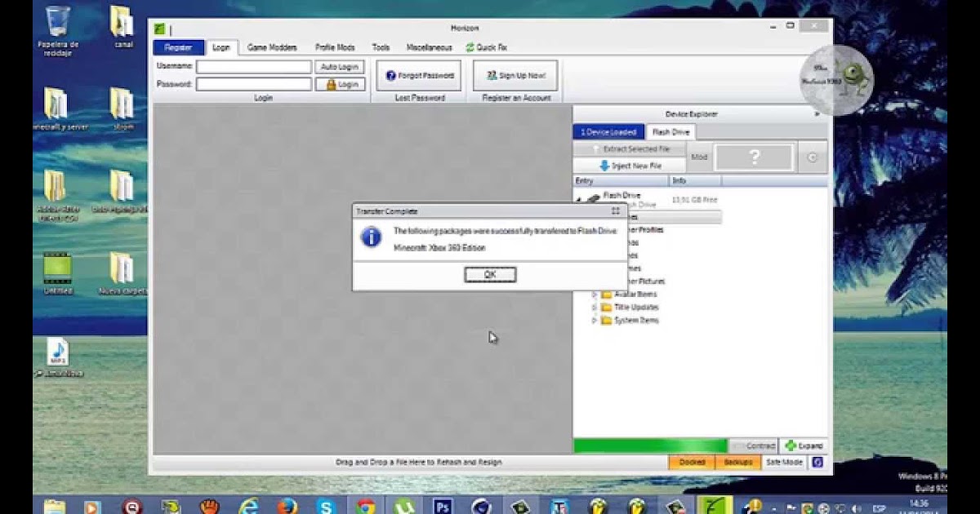Open the canal folder on the desktop
The width and height of the screenshot is (980, 514).
click(x=122, y=28)
